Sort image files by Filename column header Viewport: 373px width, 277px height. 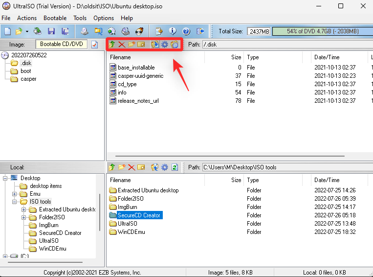(x=156, y=57)
